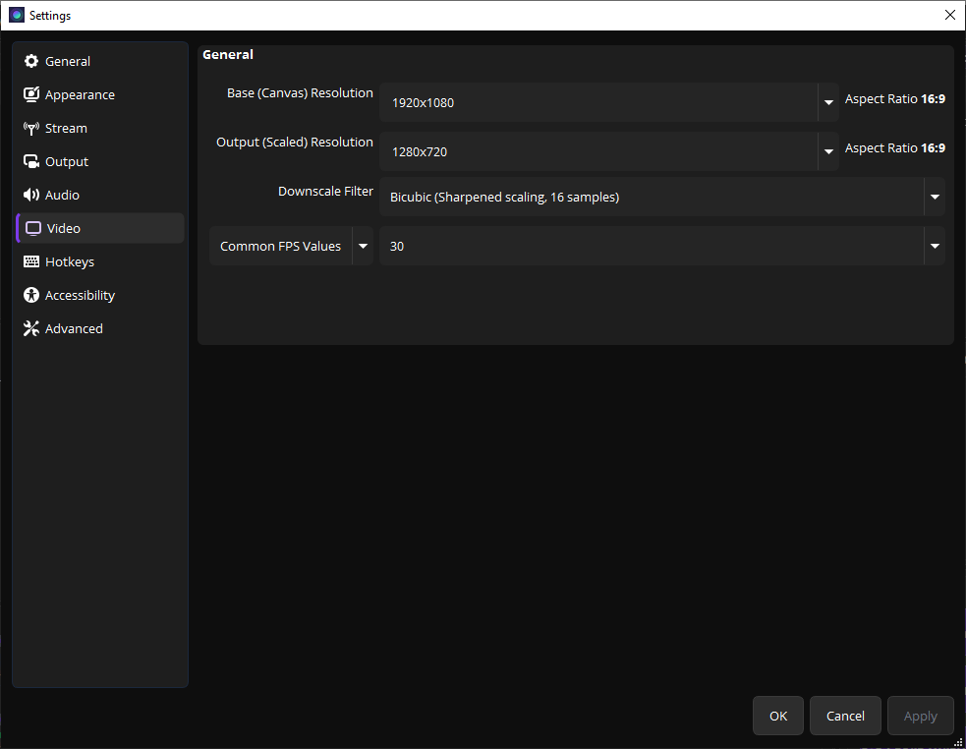This screenshot has height=749, width=966.
Task: Open the General settings section
Action: tap(100, 61)
